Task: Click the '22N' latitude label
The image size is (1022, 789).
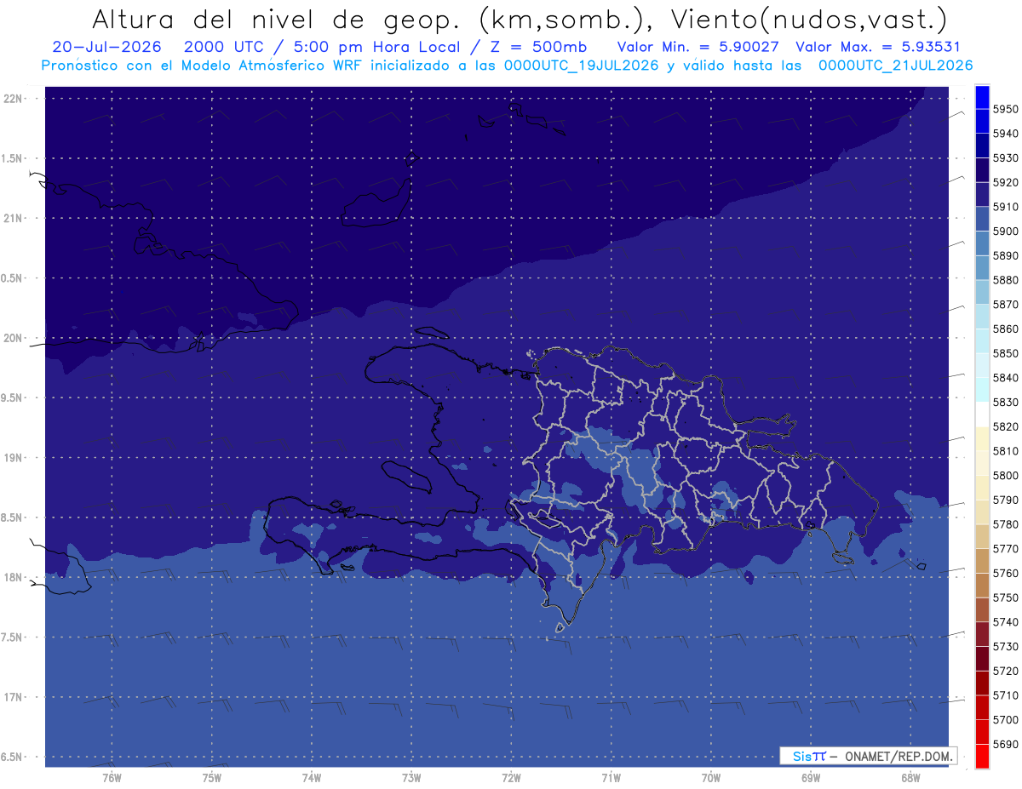Action: (14, 99)
